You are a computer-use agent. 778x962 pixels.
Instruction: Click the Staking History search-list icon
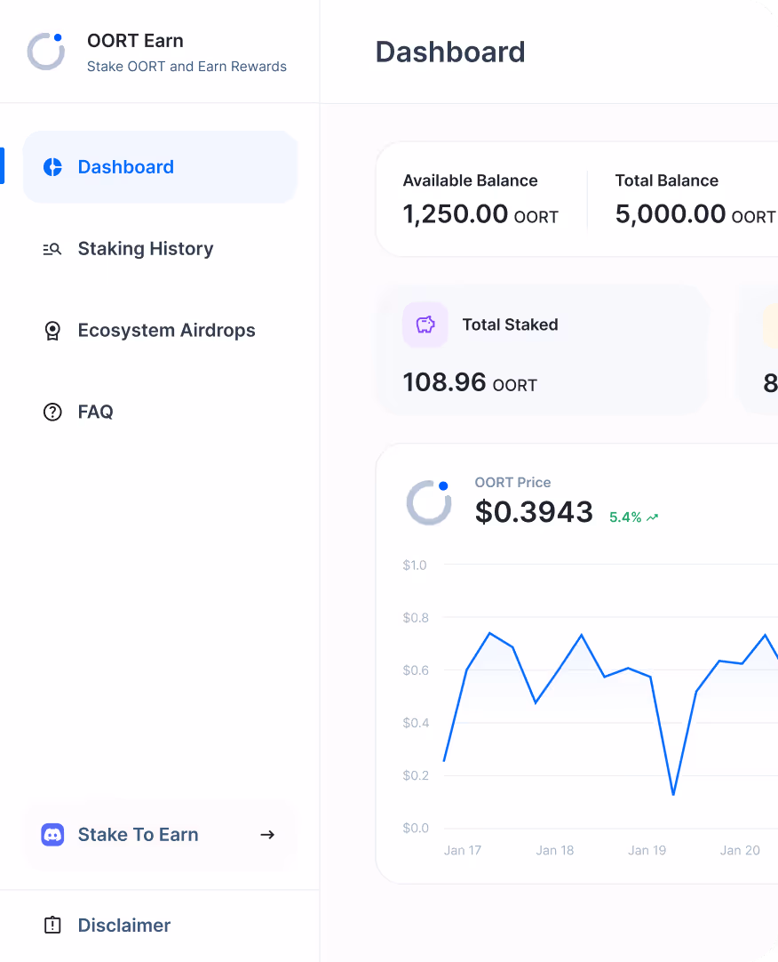coord(52,249)
